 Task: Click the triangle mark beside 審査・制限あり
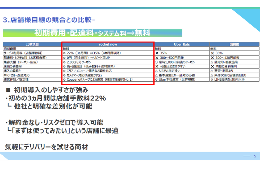(212, 71)
